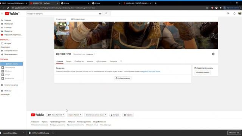Click the Разработчикам footer link

tap(99, 122)
